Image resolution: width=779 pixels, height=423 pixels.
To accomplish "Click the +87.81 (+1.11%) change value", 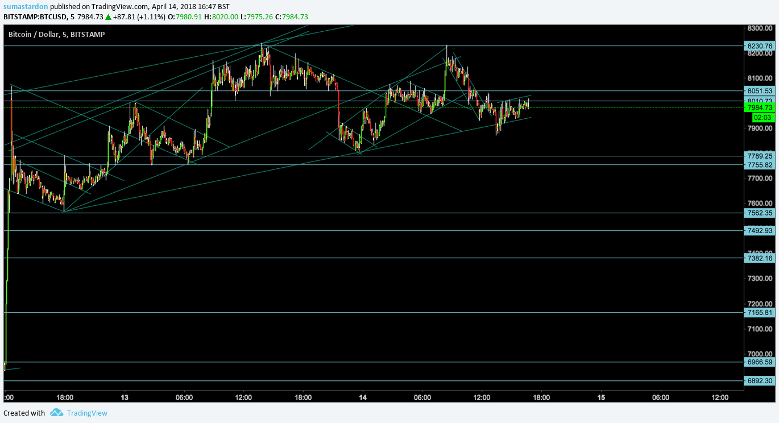I will point(140,16).
